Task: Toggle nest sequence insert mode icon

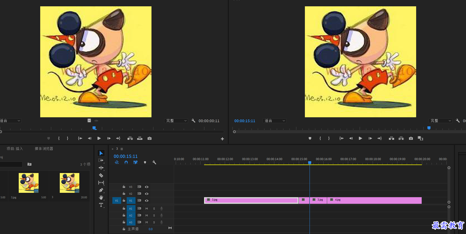Action: (x=117, y=162)
